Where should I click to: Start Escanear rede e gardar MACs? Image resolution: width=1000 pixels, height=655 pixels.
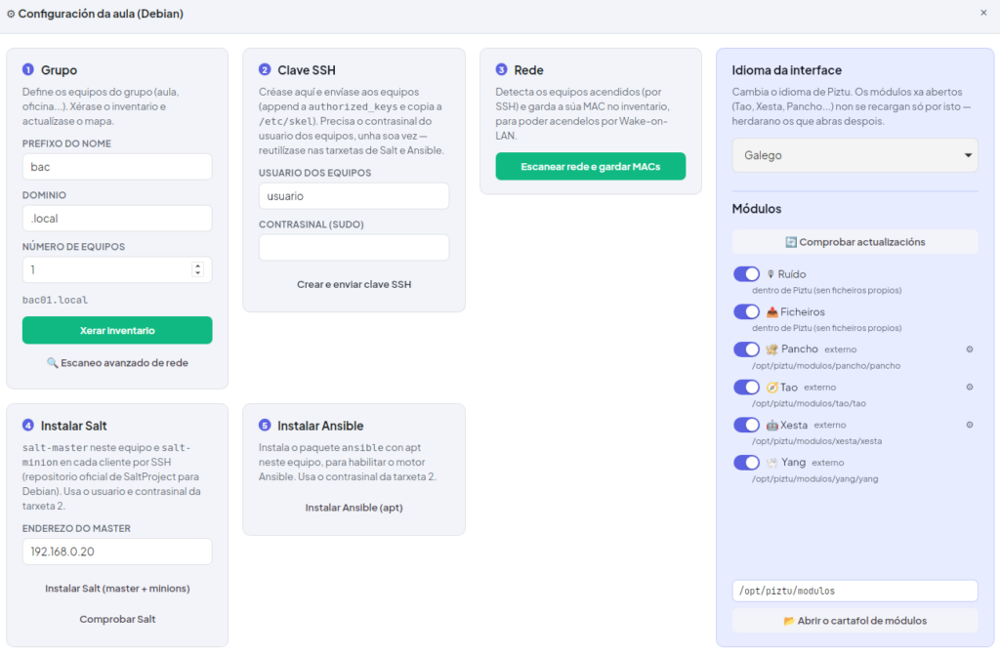click(591, 167)
